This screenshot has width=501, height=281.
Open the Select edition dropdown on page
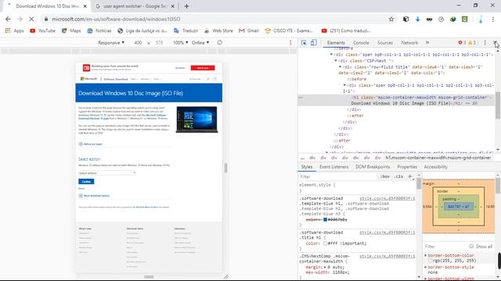[107, 173]
